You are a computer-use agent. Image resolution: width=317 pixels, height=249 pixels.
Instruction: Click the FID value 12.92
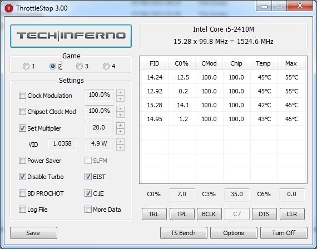(x=155, y=91)
